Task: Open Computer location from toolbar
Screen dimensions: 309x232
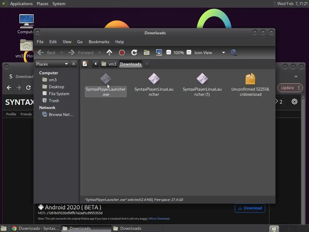Action: click(159, 53)
